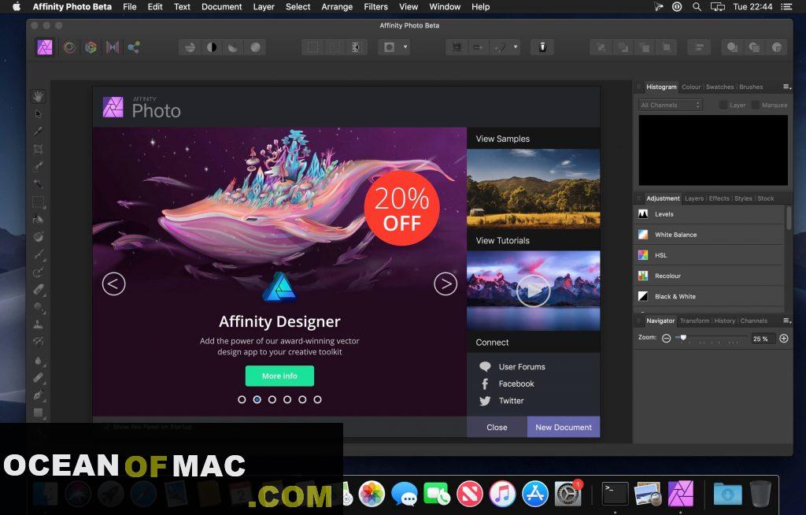
Task: Switch to the Effects tab
Action: click(719, 198)
